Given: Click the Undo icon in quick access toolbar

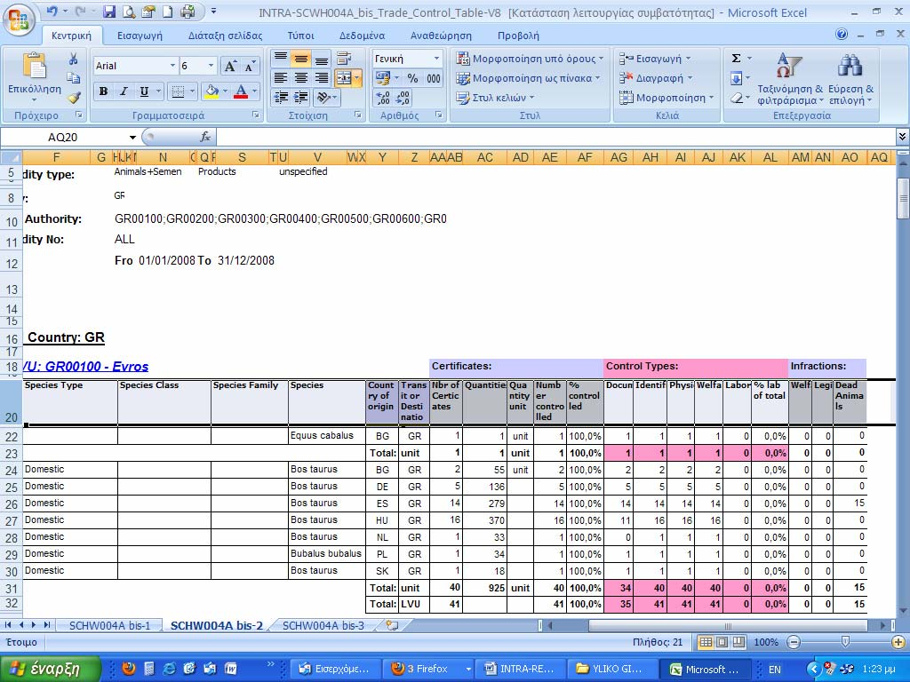Looking at the screenshot, I should [x=52, y=11].
